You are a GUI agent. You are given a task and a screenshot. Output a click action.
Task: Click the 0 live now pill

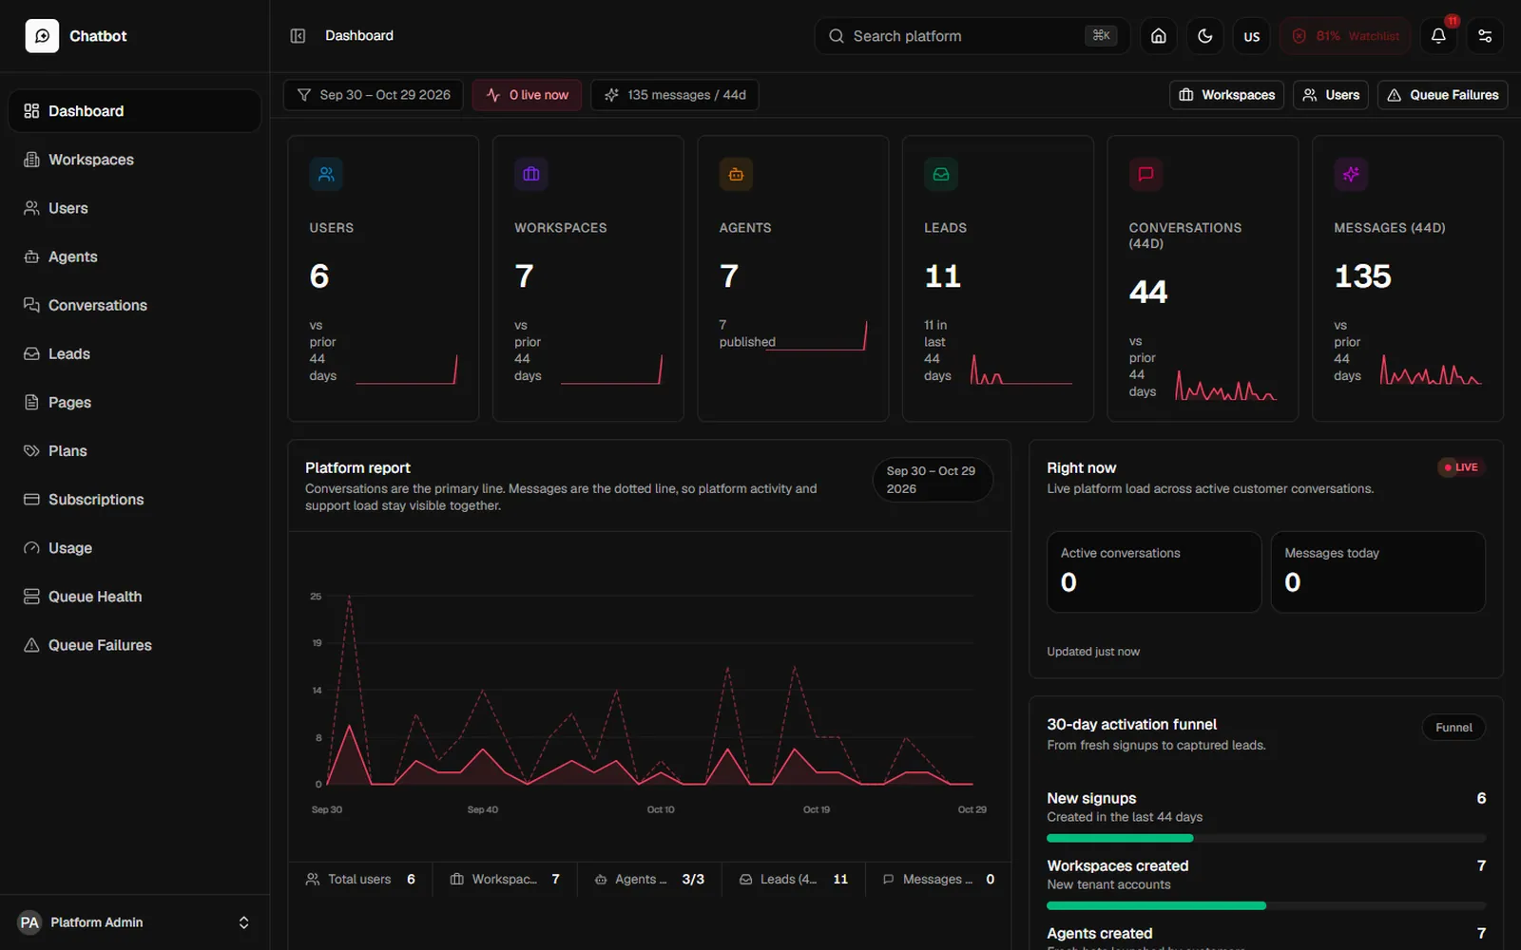pyautogui.click(x=527, y=95)
